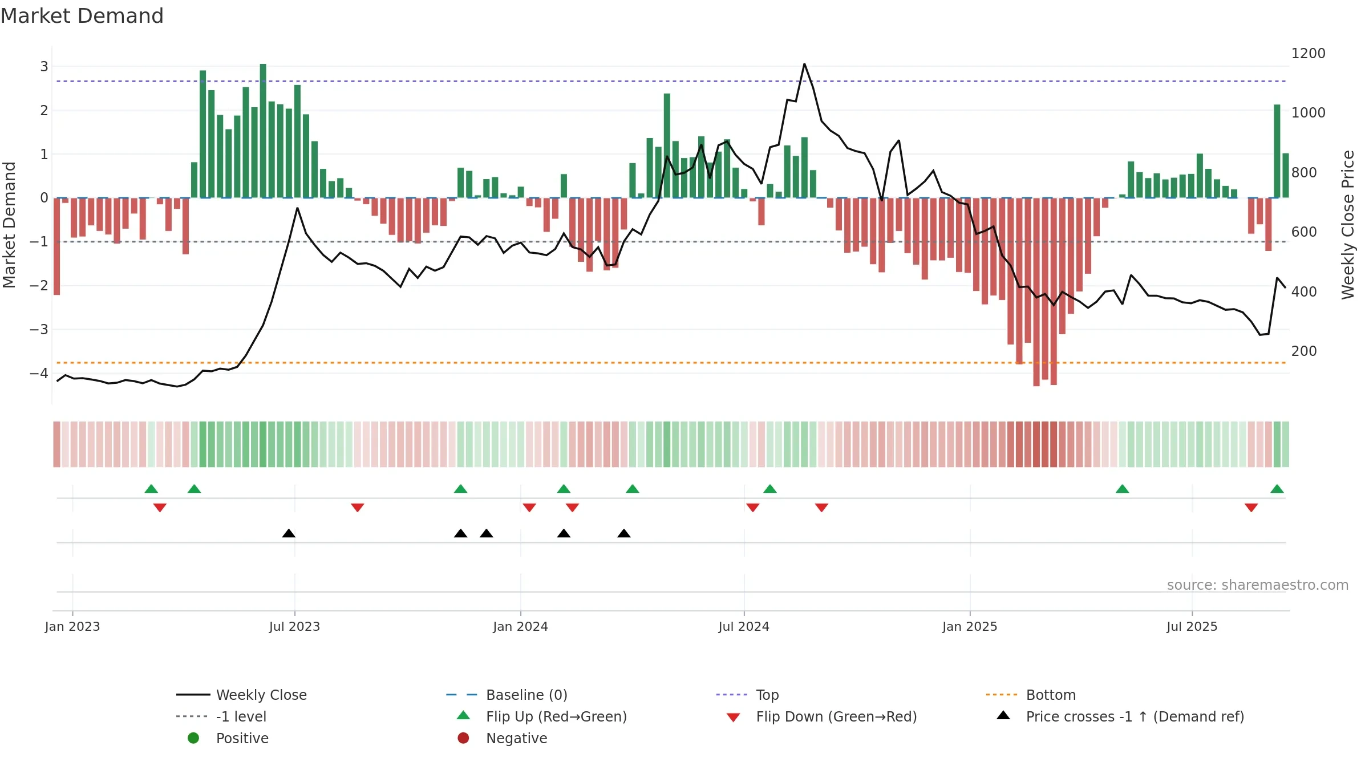Viewport: 1369px width, 770px height.
Task: Click the first red bar reaching −2 in Jan 2023
Action: point(56,246)
